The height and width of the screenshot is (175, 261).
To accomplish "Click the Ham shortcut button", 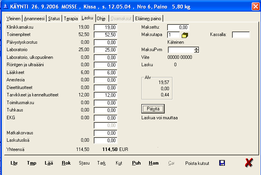I will [x=154, y=163].
